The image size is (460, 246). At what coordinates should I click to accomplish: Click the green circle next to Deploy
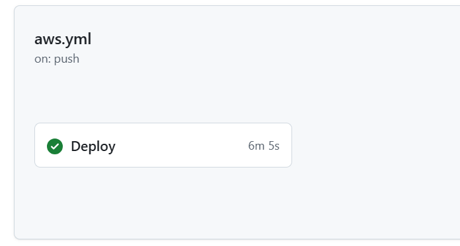point(55,146)
